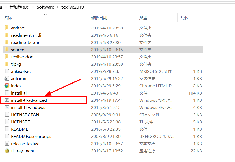Click the README.usergroups file icon
This screenshot has width=235, height=162.
click(7, 136)
